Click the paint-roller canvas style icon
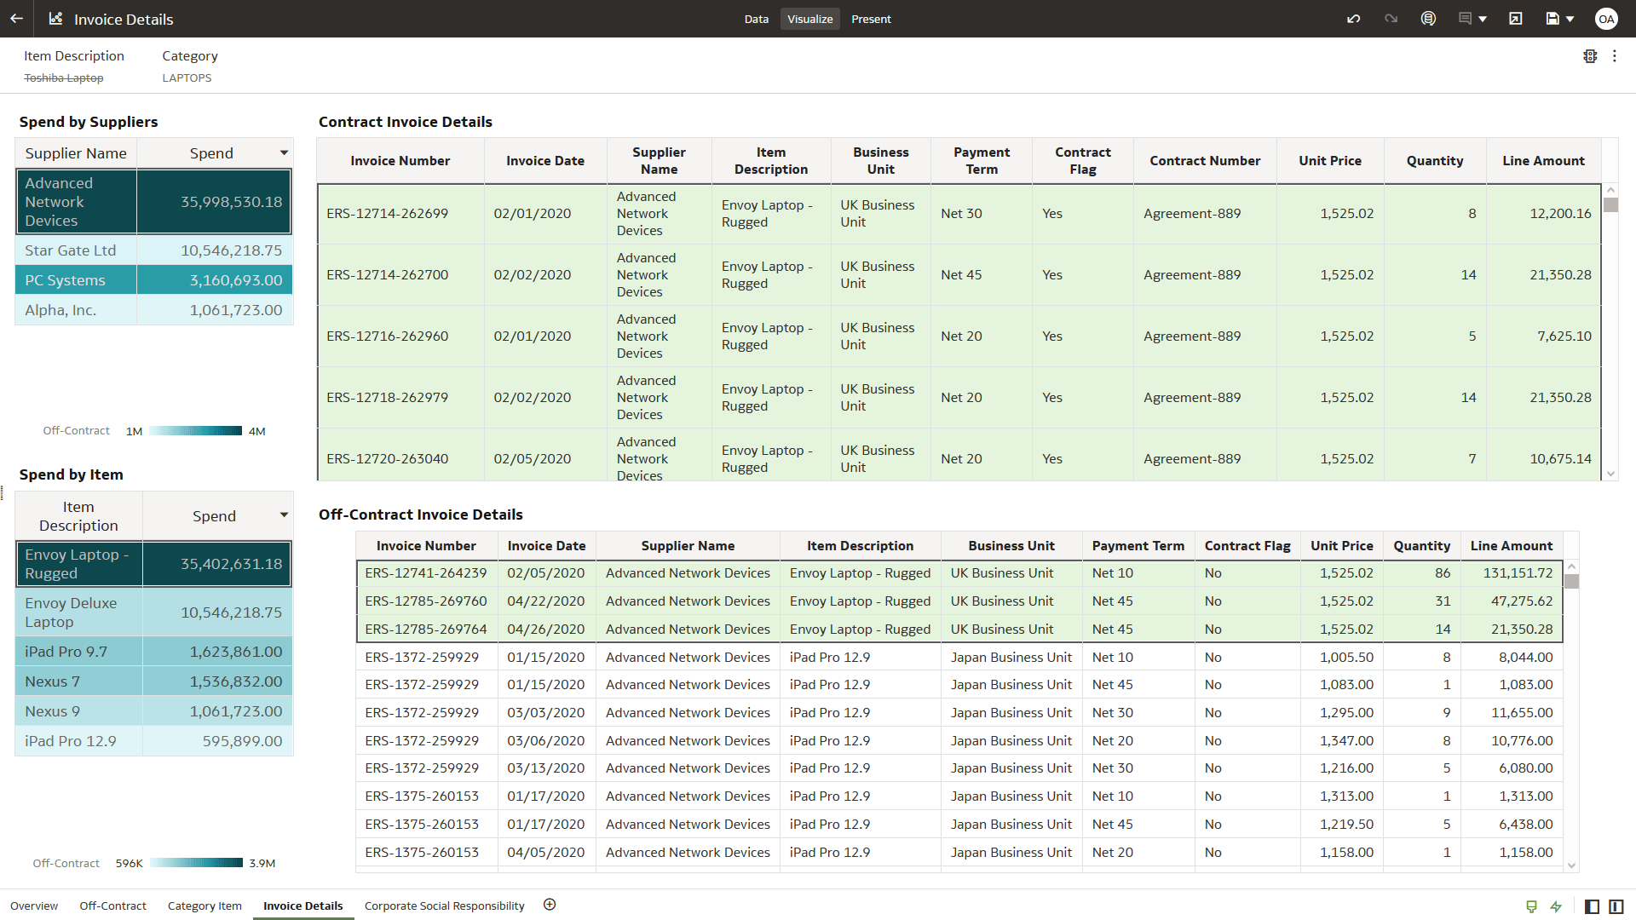The height and width of the screenshot is (920, 1636). [x=1531, y=906]
